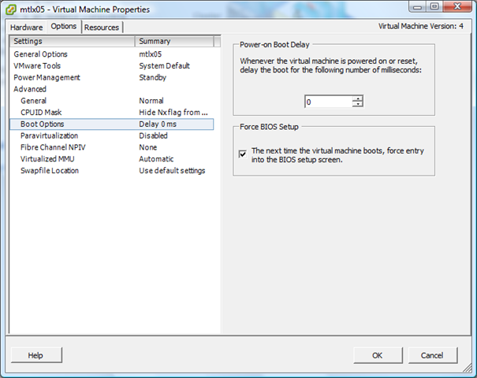Screen dimensions: 477x378
Task: Click the 'Disabled' summary value
Action: tap(153, 135)
